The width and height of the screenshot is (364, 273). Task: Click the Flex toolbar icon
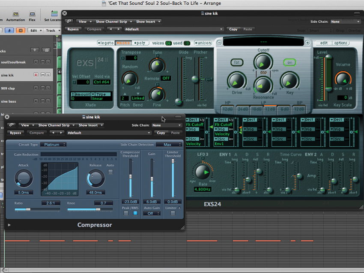32,14
